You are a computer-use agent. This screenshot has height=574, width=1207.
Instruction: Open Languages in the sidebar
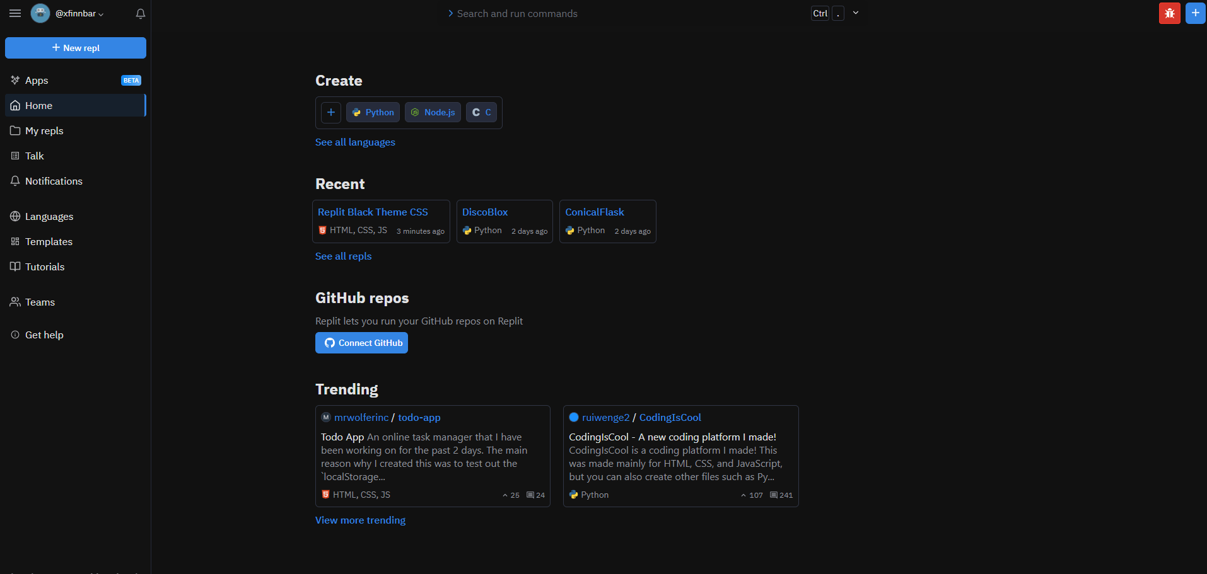click(76, 216)
